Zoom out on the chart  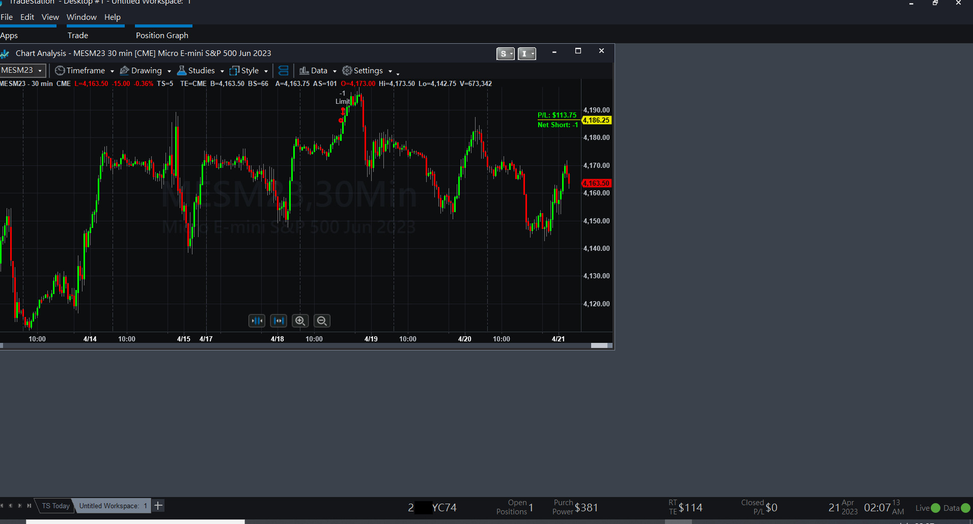[322, 321]
